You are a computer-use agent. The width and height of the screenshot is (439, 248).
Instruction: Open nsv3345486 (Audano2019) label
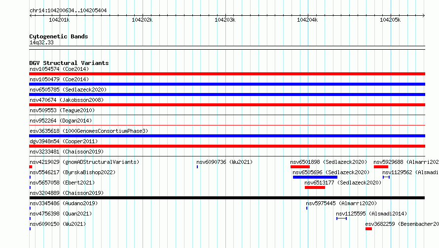click(x=64, y=203)
